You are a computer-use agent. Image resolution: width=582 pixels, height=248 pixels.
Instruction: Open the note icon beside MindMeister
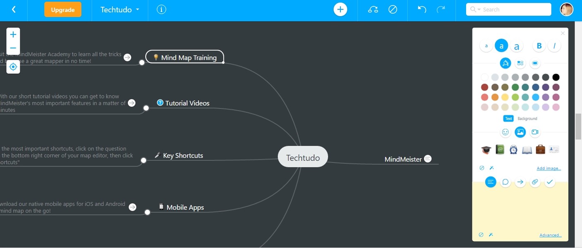428,159
